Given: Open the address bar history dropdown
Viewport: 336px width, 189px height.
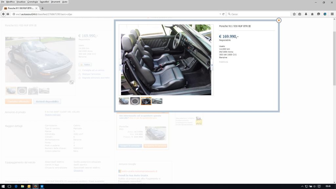Looking at the screenshot, I should pyautogui.click(x=220, y=14).
